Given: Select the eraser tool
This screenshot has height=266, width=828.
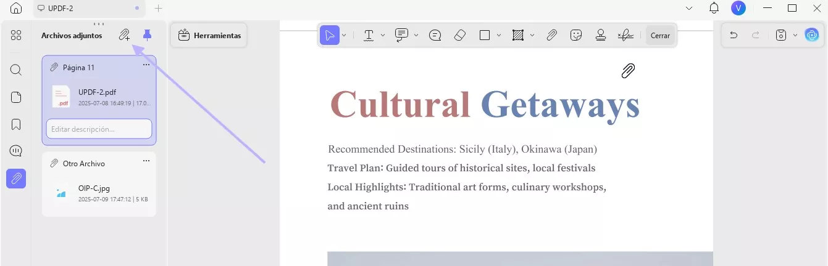Looking at the screenshot, I should tap(459, 35).
